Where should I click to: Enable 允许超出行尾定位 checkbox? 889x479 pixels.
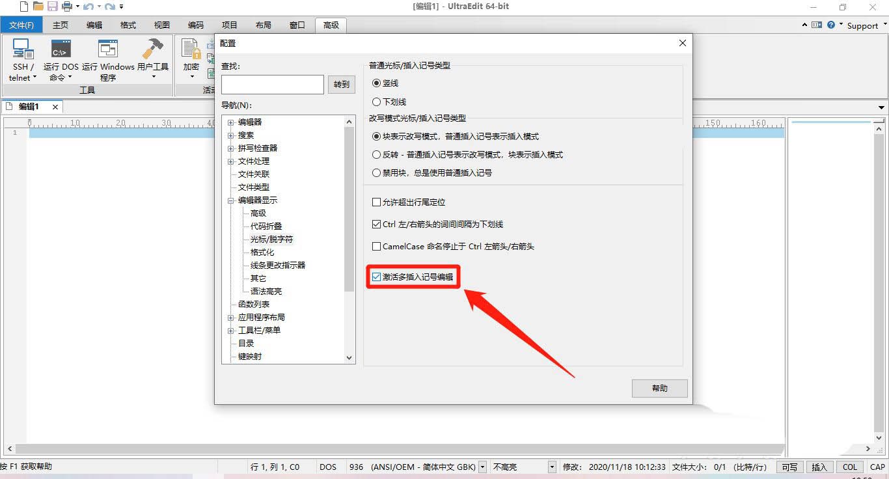(x=376, y=202)
